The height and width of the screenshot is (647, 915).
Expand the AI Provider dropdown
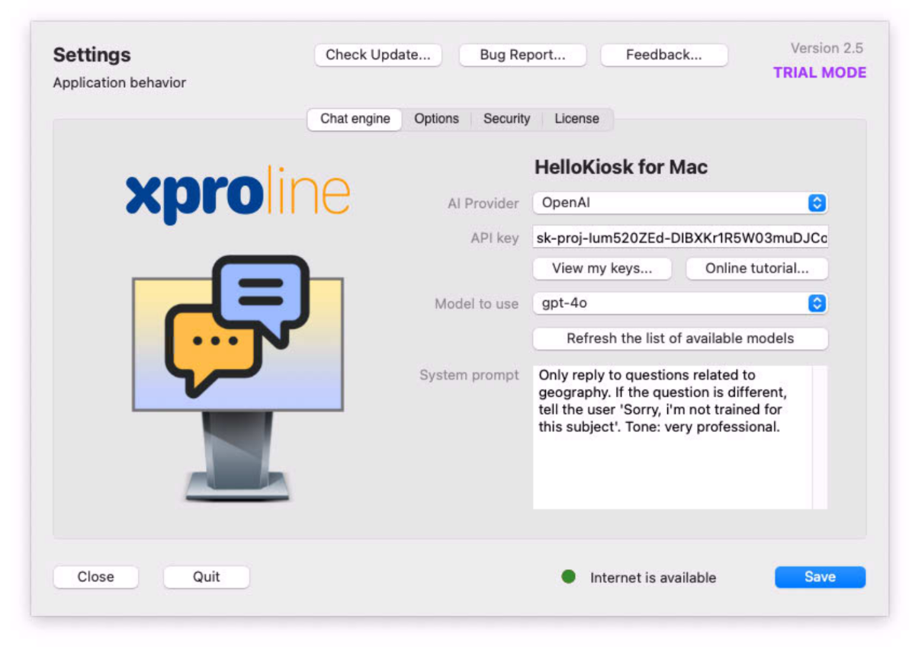[680, 203]
